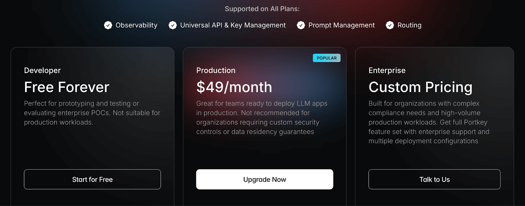Click the Prompt Management checkmark icon

coord(301,25)
